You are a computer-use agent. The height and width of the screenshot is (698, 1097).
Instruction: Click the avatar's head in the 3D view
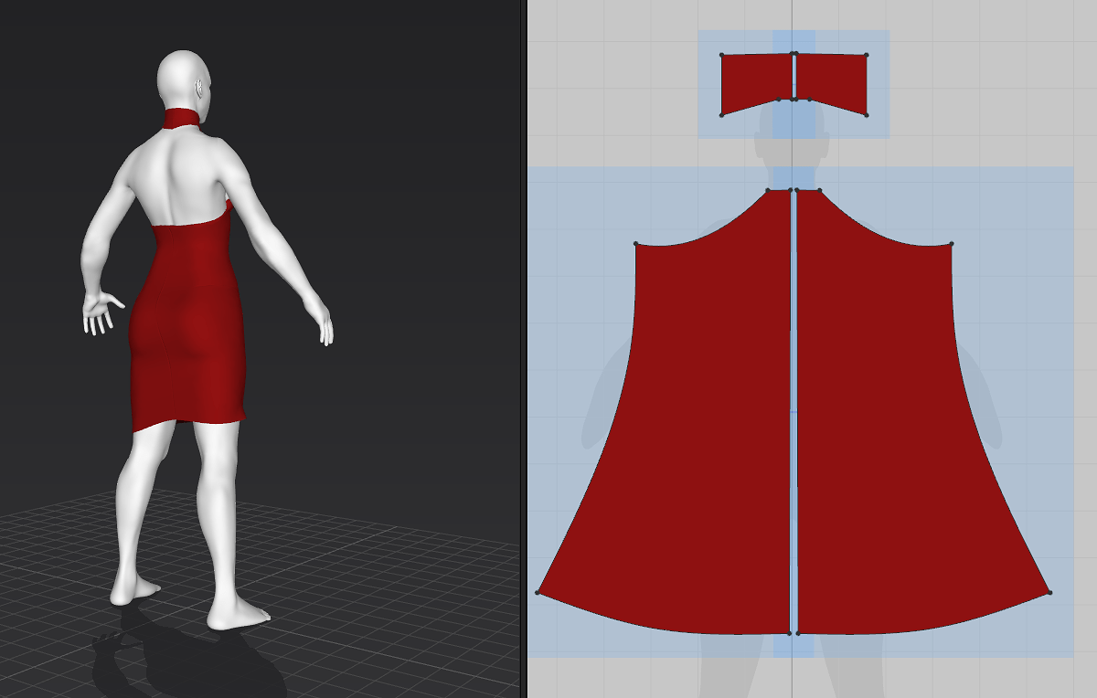186,80
